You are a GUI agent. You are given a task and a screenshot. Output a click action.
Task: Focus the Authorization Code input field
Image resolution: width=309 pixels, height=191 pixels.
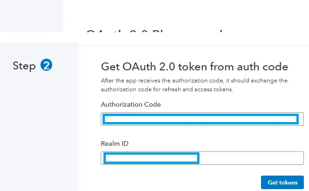(202, 119)
